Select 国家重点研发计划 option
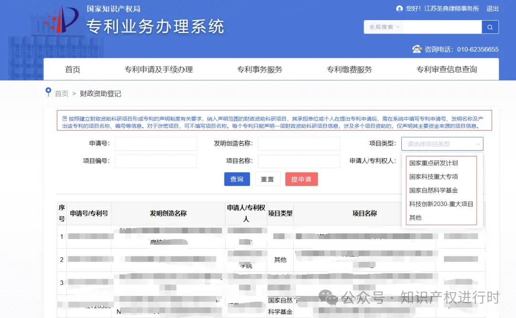The width and height of the screenshot is (516, 318). pyautogui.click(x=433, y=163)
